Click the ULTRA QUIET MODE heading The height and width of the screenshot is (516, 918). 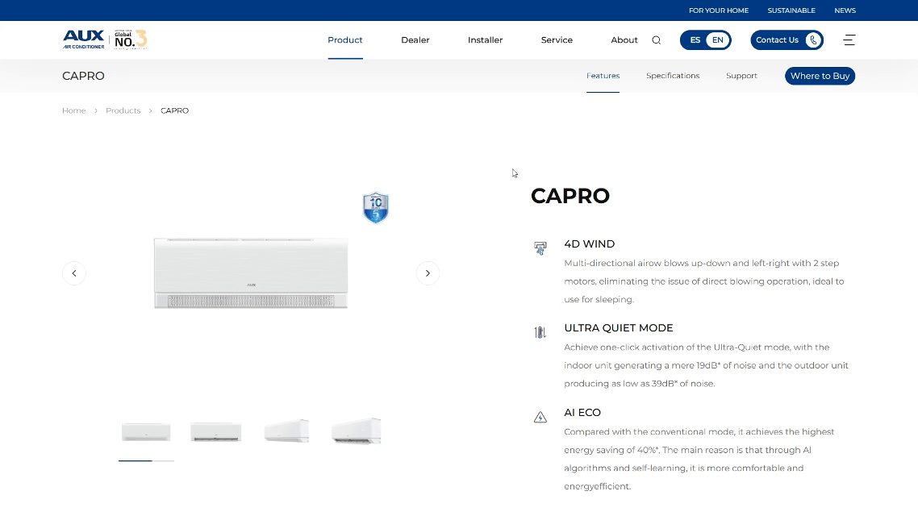tap(618, 328)
